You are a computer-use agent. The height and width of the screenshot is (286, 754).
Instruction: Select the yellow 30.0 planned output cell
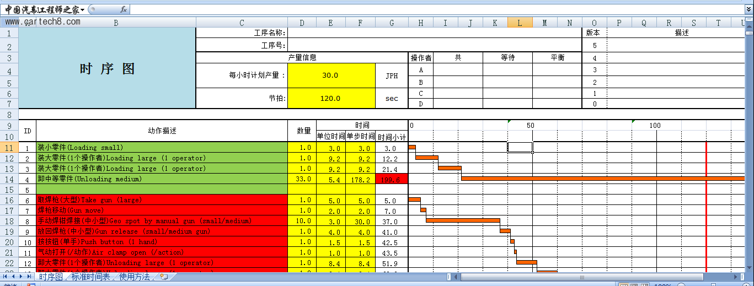tap(331, 75)
